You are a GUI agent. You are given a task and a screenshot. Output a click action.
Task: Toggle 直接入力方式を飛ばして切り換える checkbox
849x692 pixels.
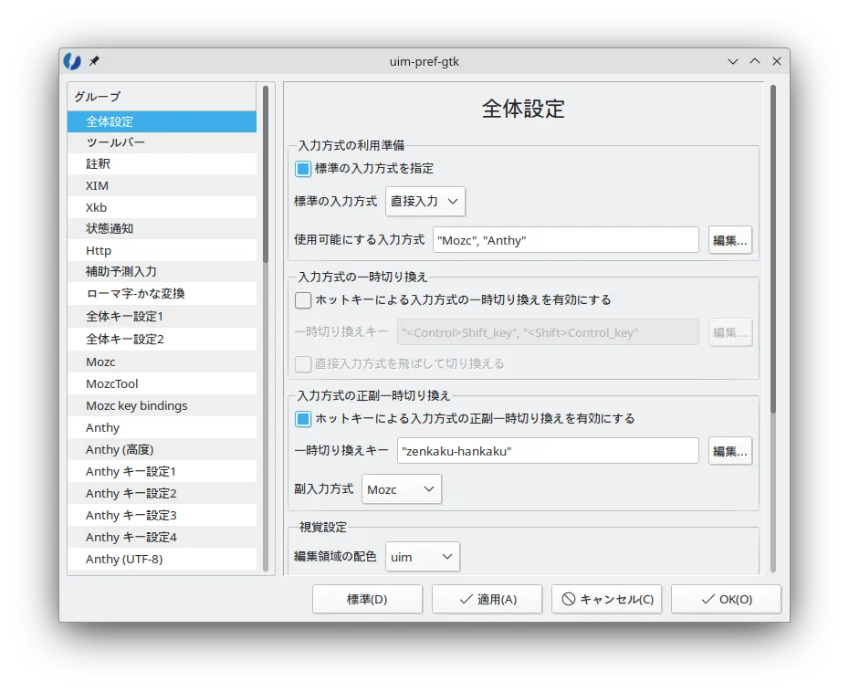(303, 364)
